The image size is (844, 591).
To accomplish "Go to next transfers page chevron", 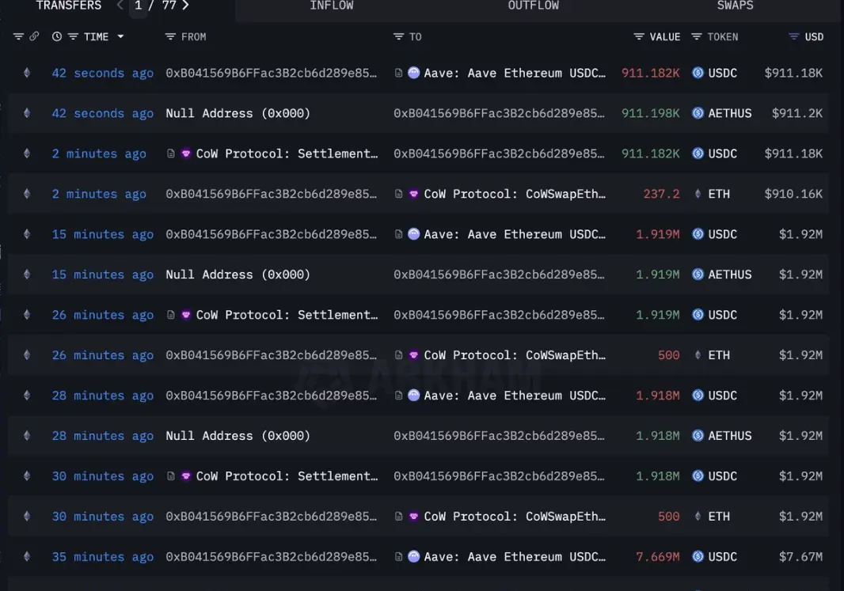I will click(x=186, y=6).
